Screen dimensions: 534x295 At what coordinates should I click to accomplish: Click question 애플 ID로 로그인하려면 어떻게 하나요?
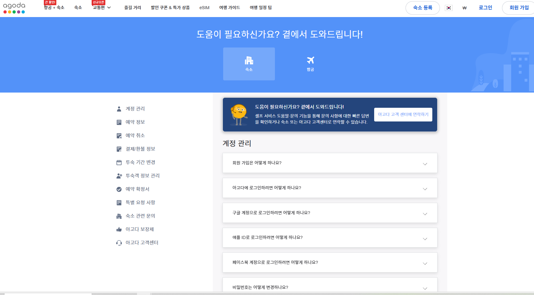point(268,237)
